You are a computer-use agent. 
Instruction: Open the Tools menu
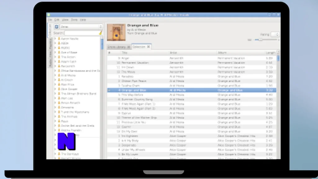coord(74,20)
